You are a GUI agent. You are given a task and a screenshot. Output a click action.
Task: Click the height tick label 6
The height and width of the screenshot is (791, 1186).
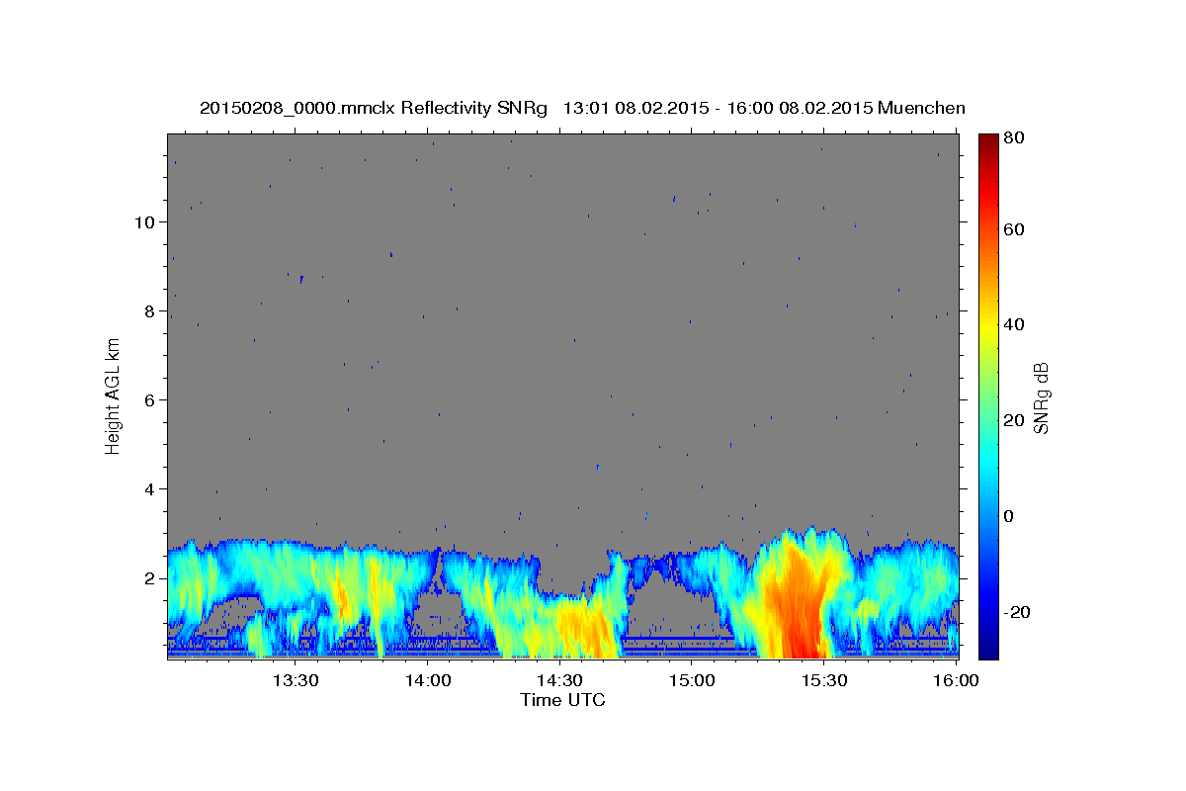(x=150, y=400)
